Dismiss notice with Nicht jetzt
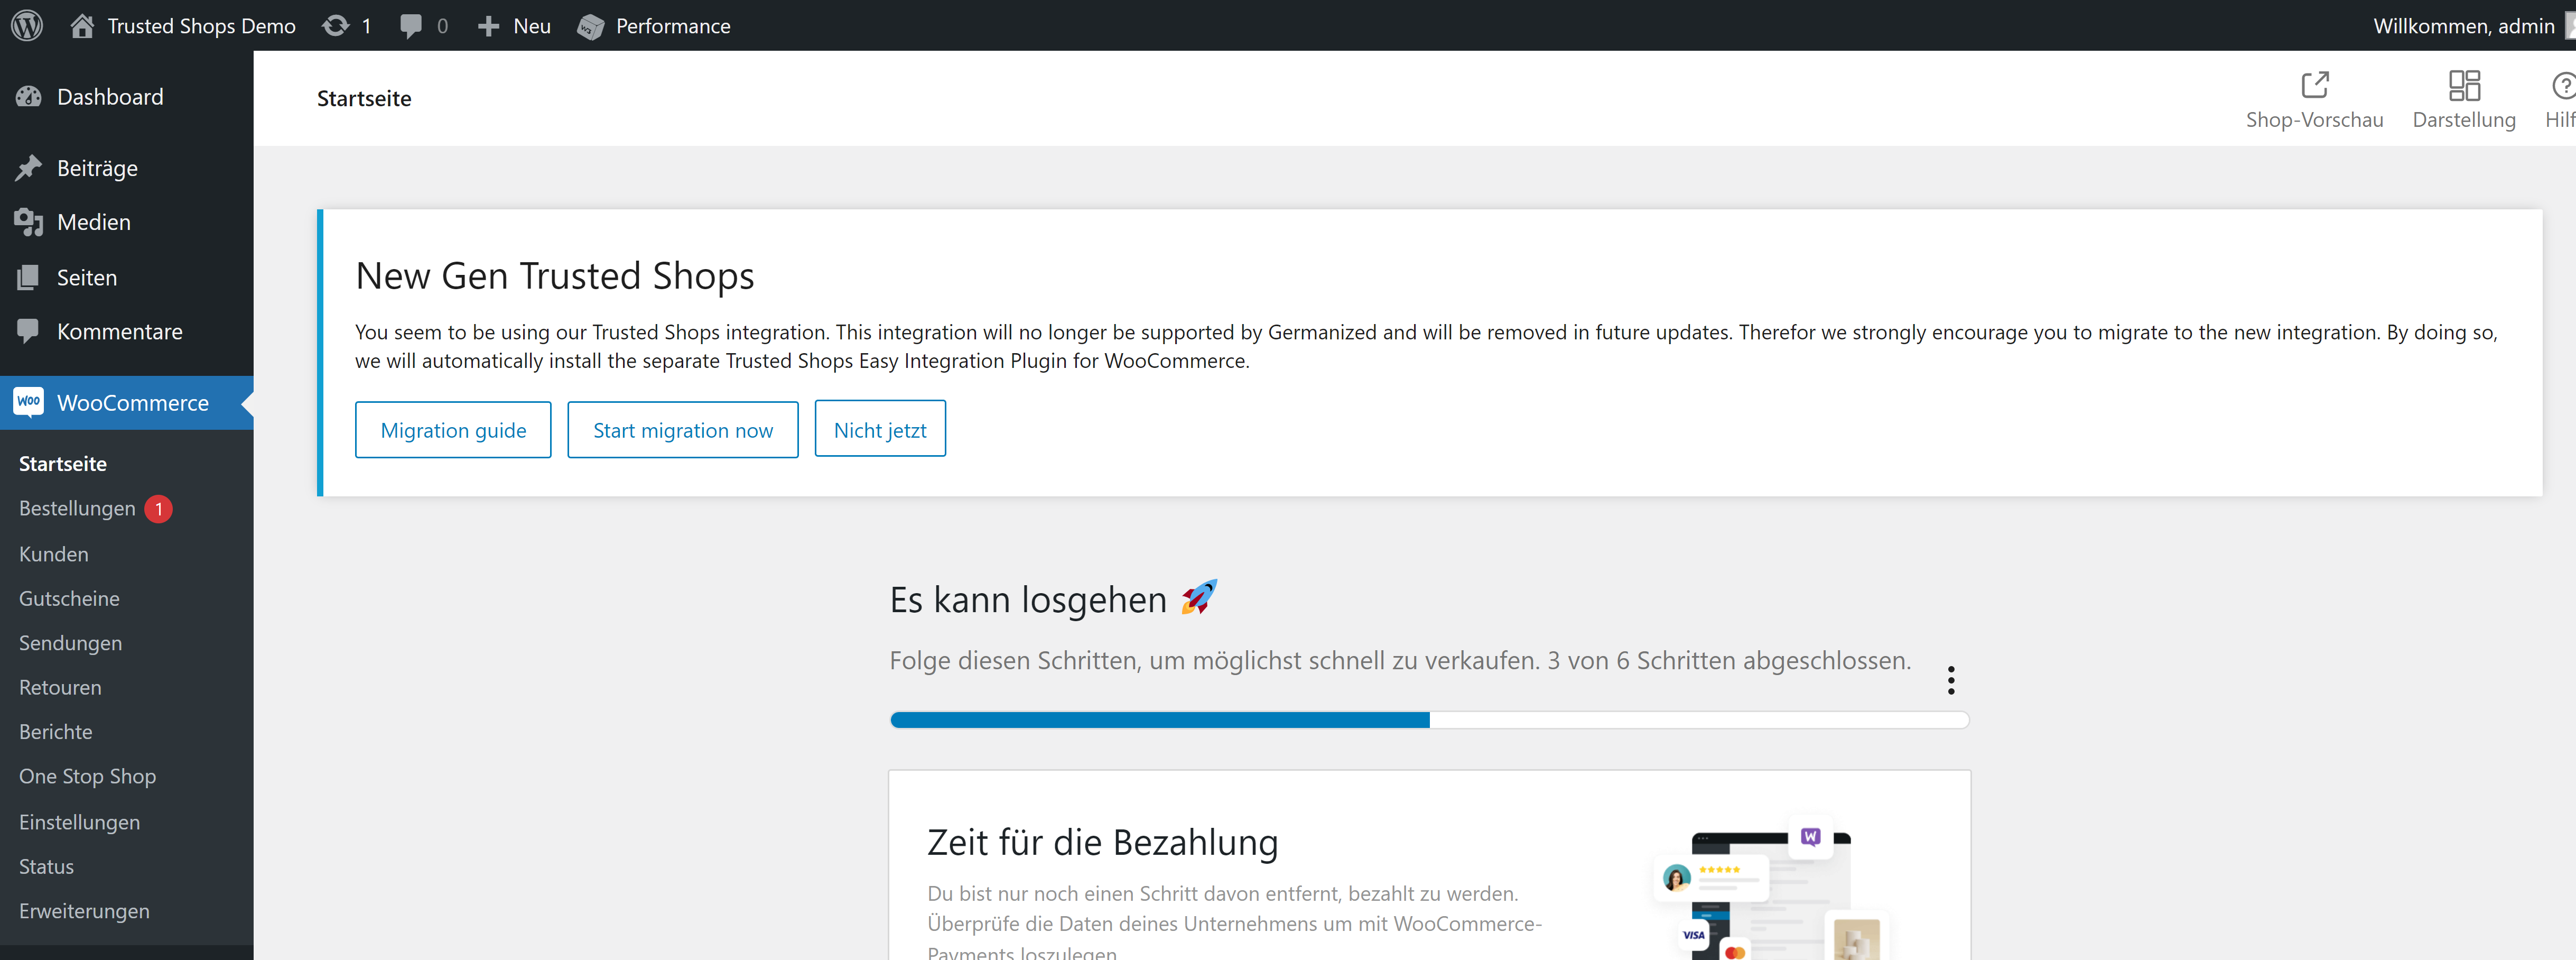 880,429
